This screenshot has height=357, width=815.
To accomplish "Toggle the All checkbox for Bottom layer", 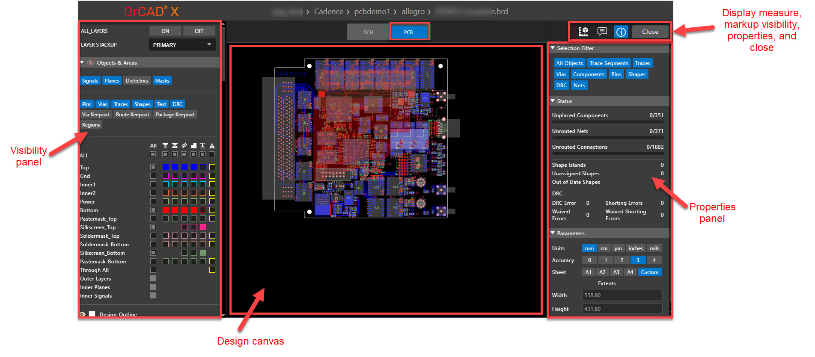I will [153, 210].
